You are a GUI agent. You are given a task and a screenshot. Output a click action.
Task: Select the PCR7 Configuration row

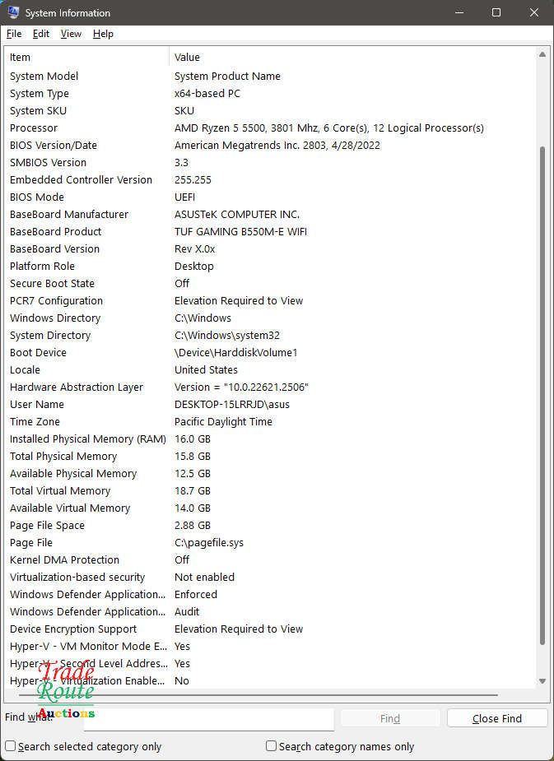pyautogui.click(x=270, y=301)
